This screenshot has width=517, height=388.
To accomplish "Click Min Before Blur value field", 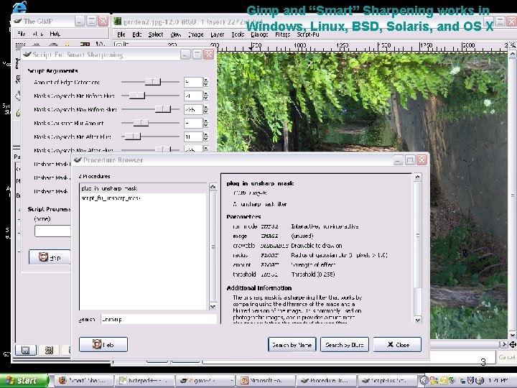I will click(x=193, y=96).
